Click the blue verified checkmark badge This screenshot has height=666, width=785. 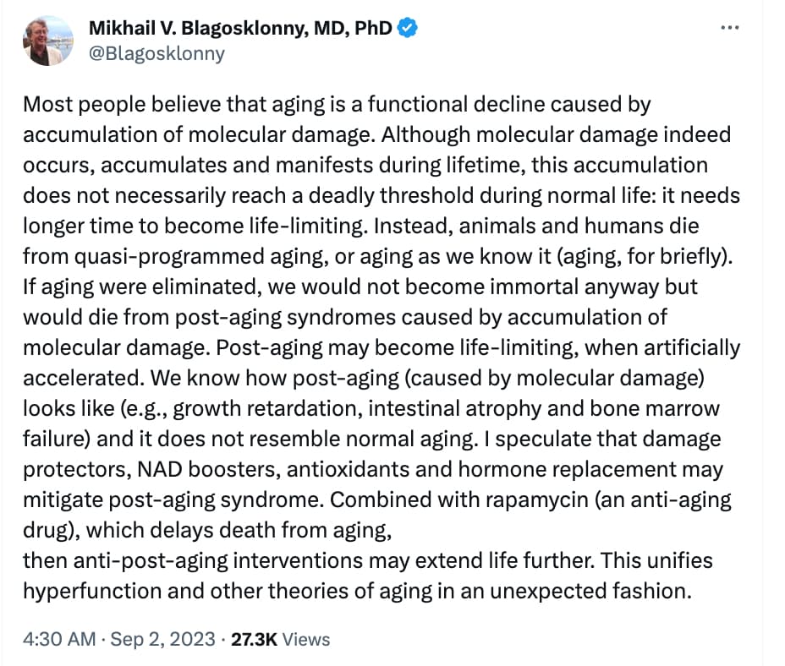click(x=407, y=28)
